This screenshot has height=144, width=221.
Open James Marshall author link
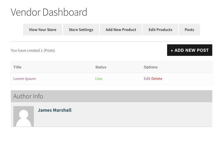pos(55,110)
